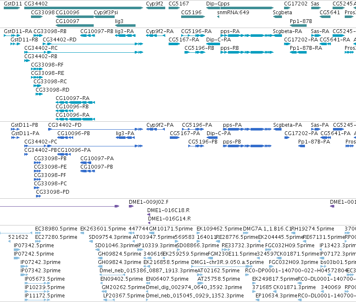Select the Scgbeta-RA transcript label

[287, 31]
